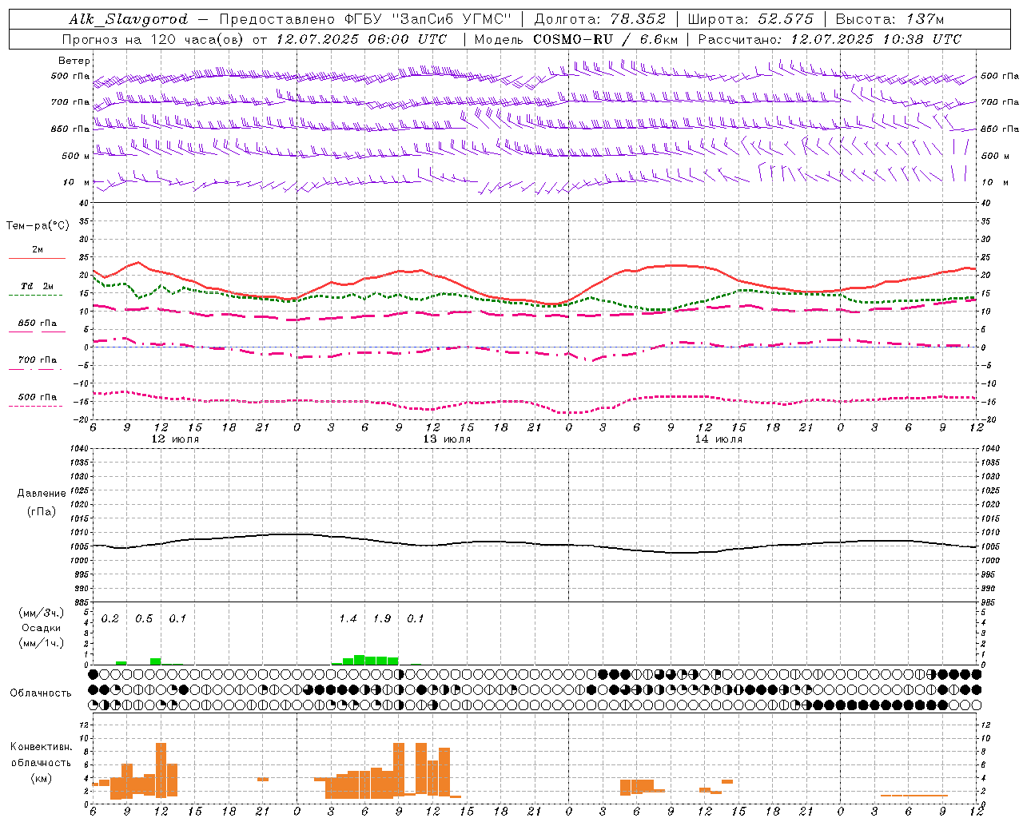Click the "13 июля" date label

click(447, 439)
